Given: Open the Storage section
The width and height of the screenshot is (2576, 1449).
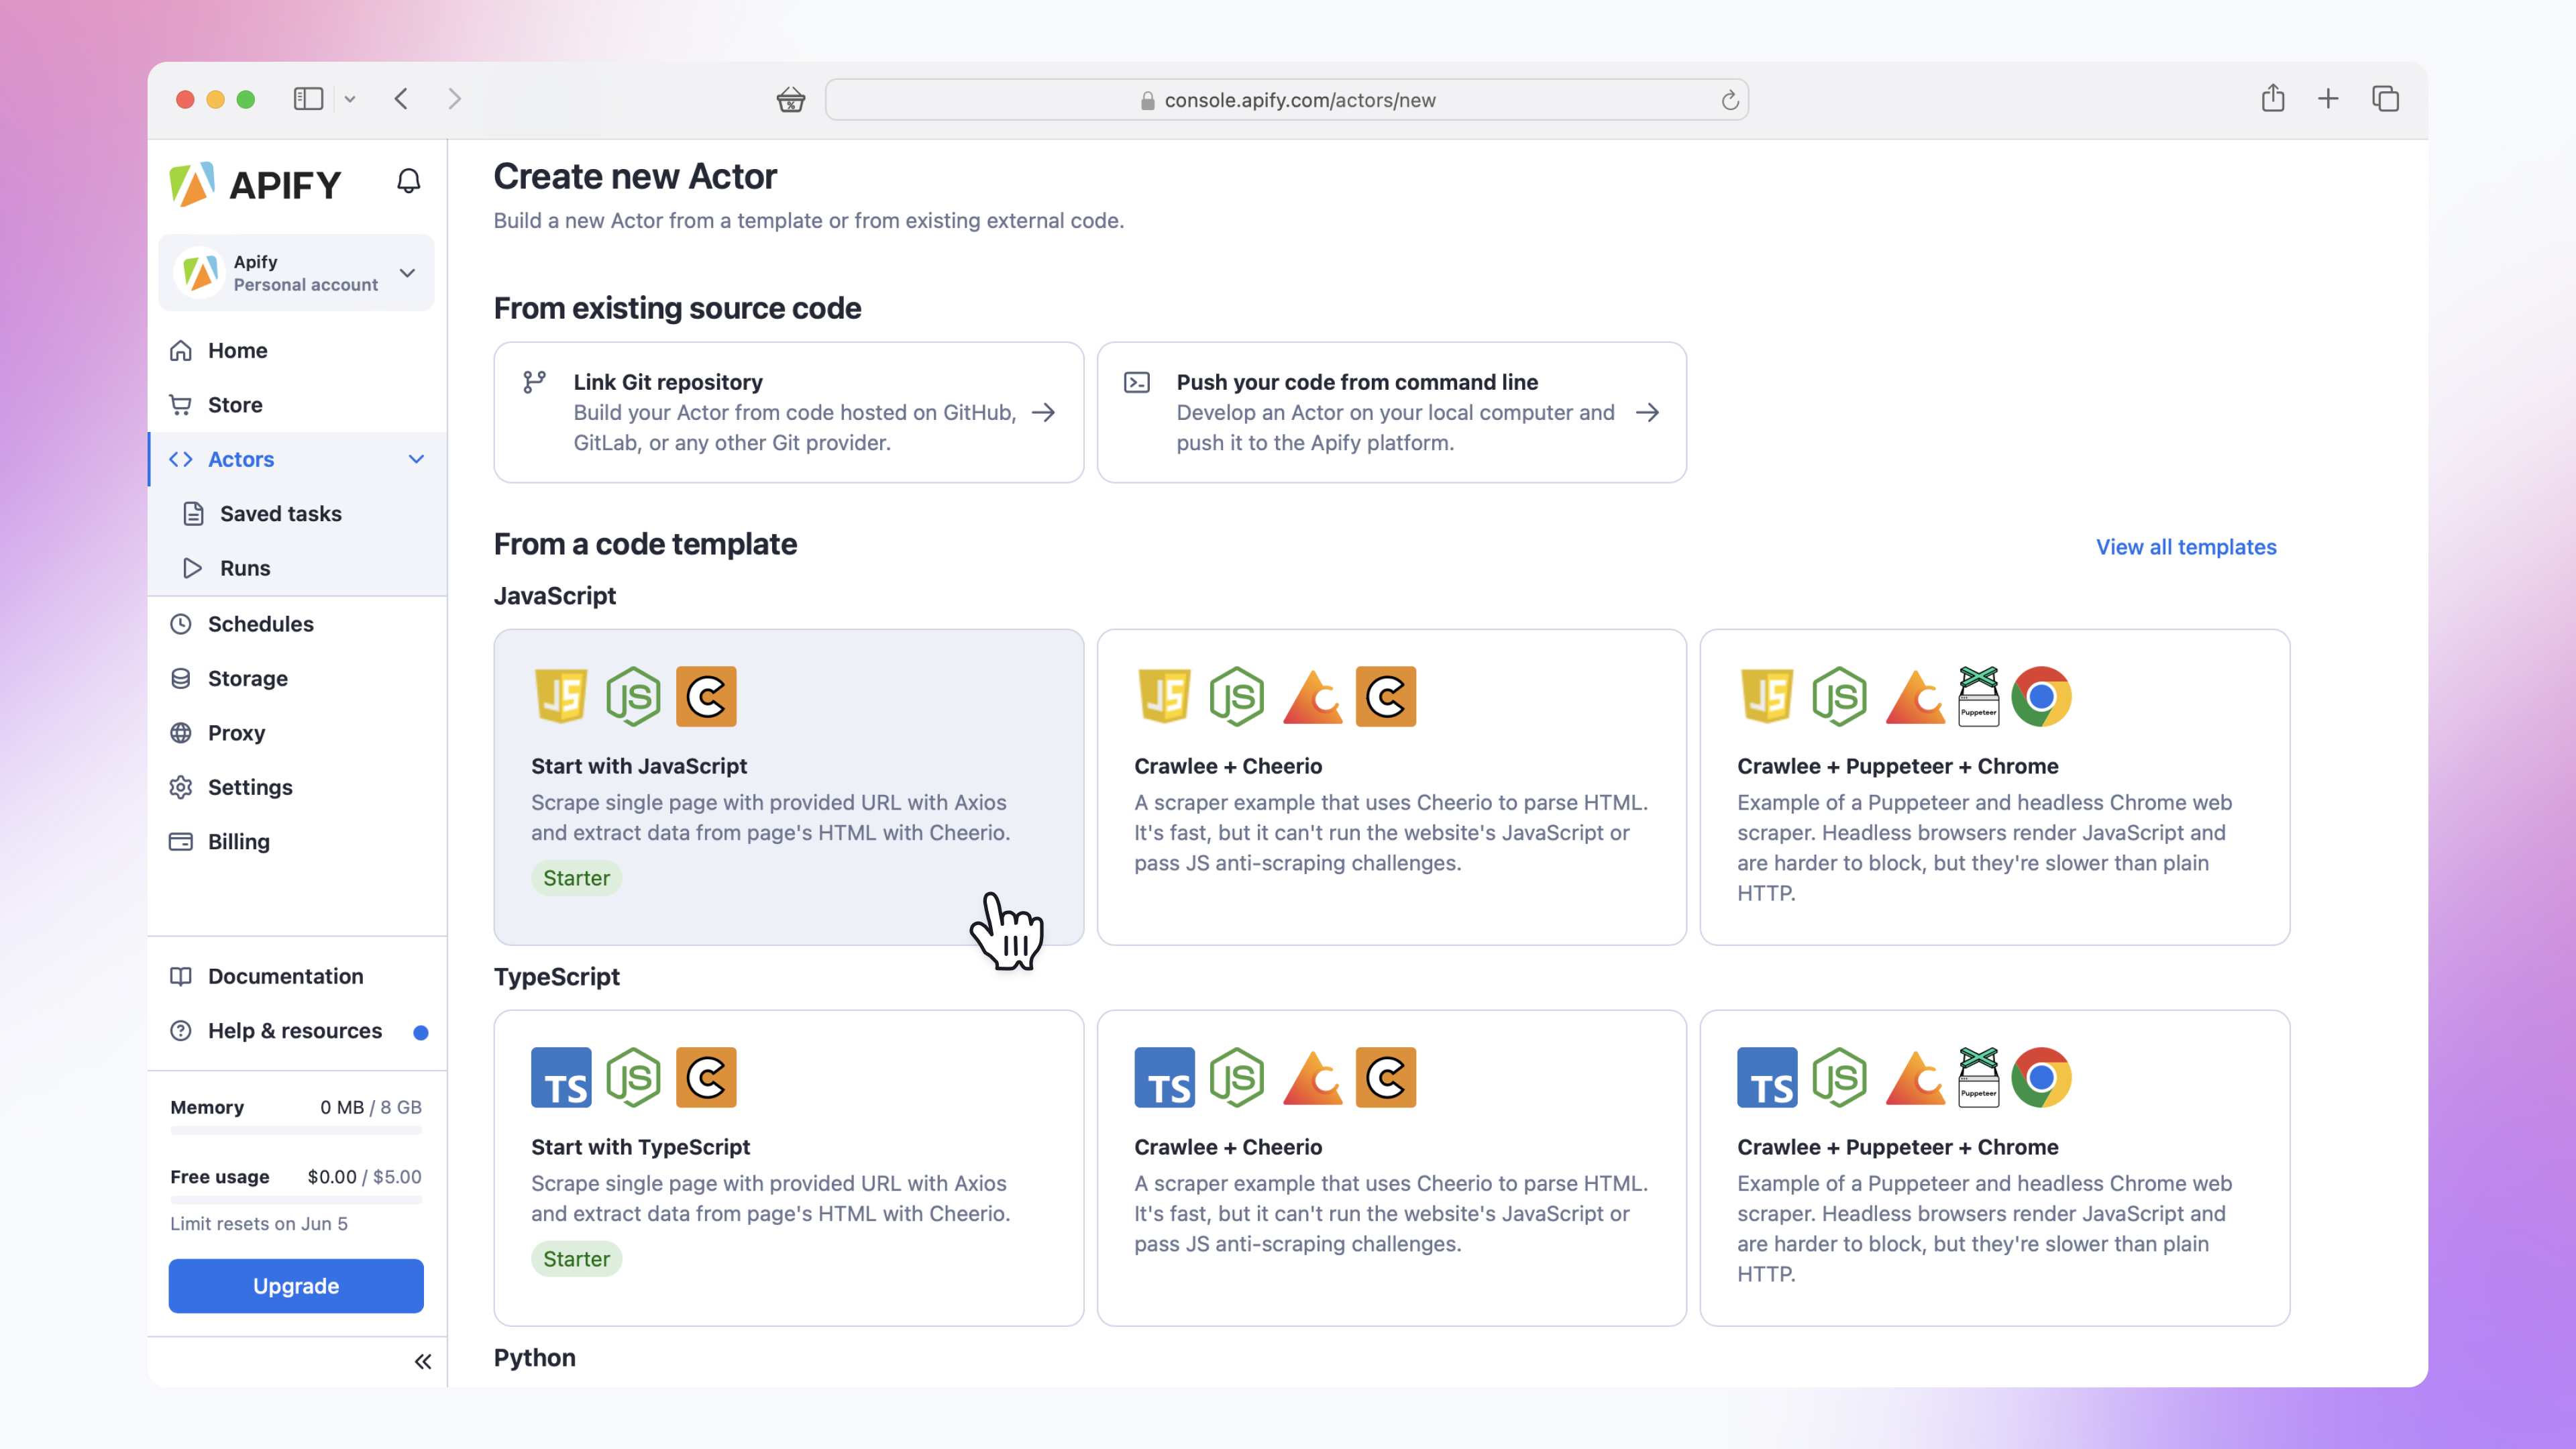Looking at the screenshot, I should pos(247,678).
